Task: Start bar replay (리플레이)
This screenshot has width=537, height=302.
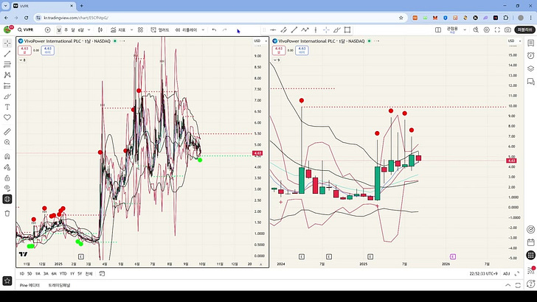Action: click(187, 29)
